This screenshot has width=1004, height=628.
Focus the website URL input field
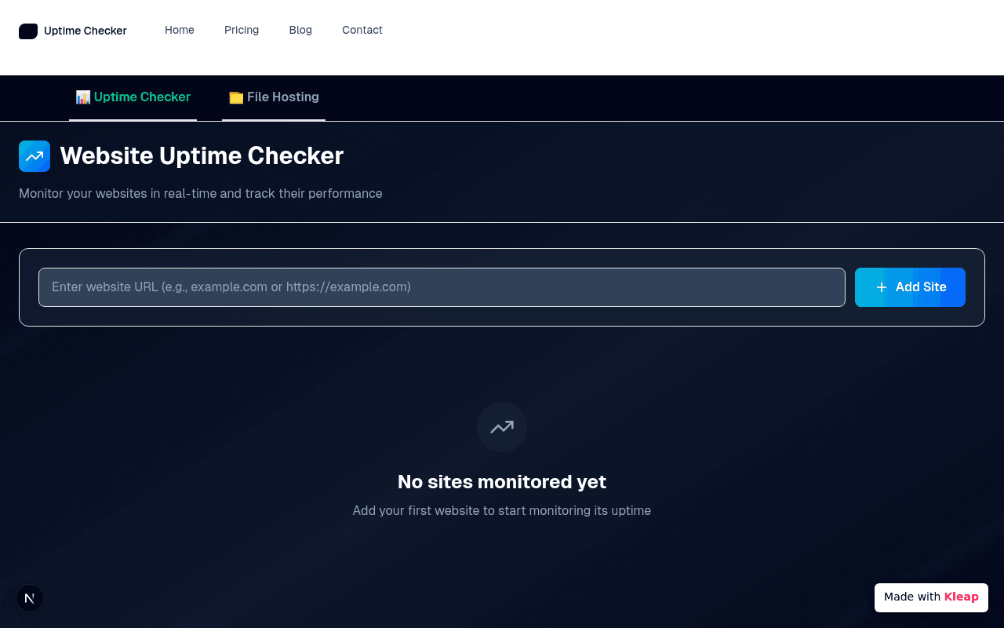442,287
